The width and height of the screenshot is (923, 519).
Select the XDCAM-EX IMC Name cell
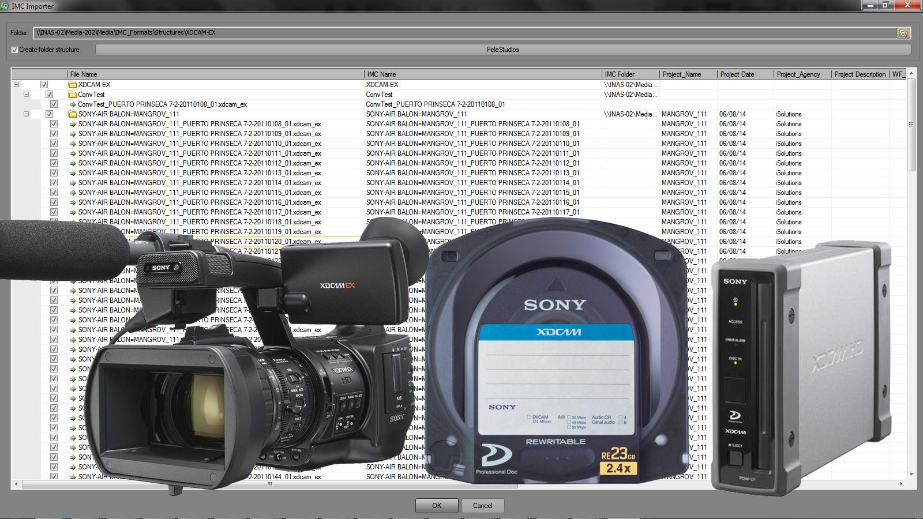click(483, 85)
